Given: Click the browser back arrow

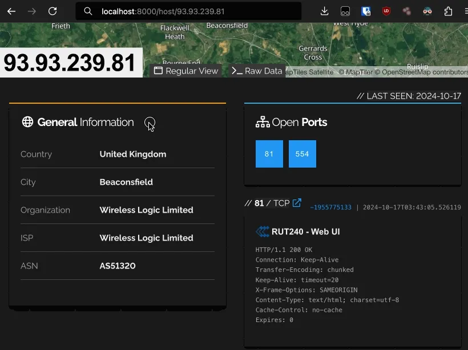Looking at the screenshot, I should (11, 11).
